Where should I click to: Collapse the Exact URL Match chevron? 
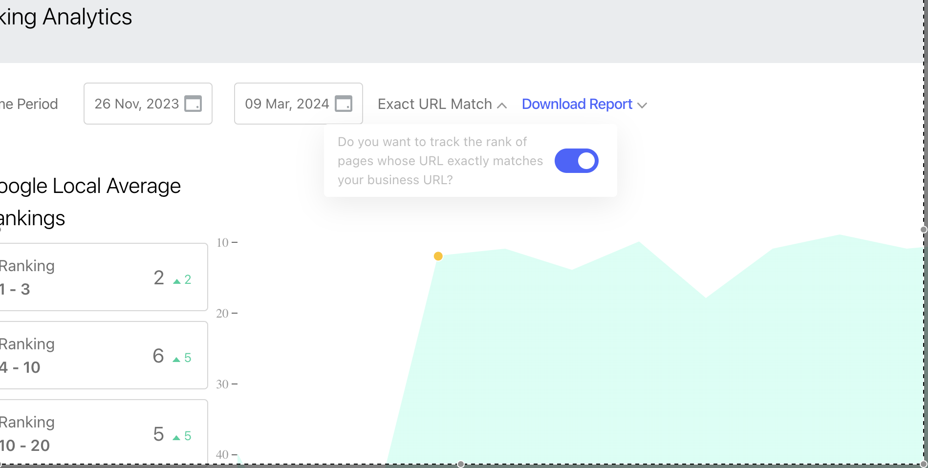[x=502, y=105]
